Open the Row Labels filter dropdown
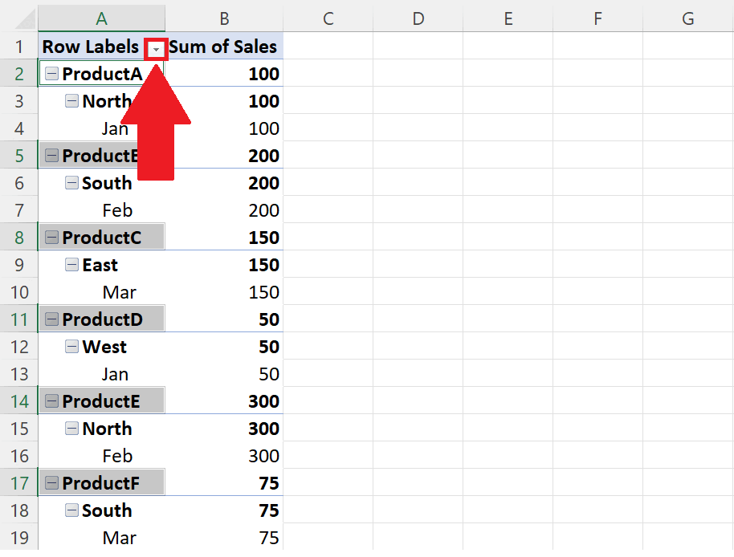734x557 pixels. click(x=155, y=48)
